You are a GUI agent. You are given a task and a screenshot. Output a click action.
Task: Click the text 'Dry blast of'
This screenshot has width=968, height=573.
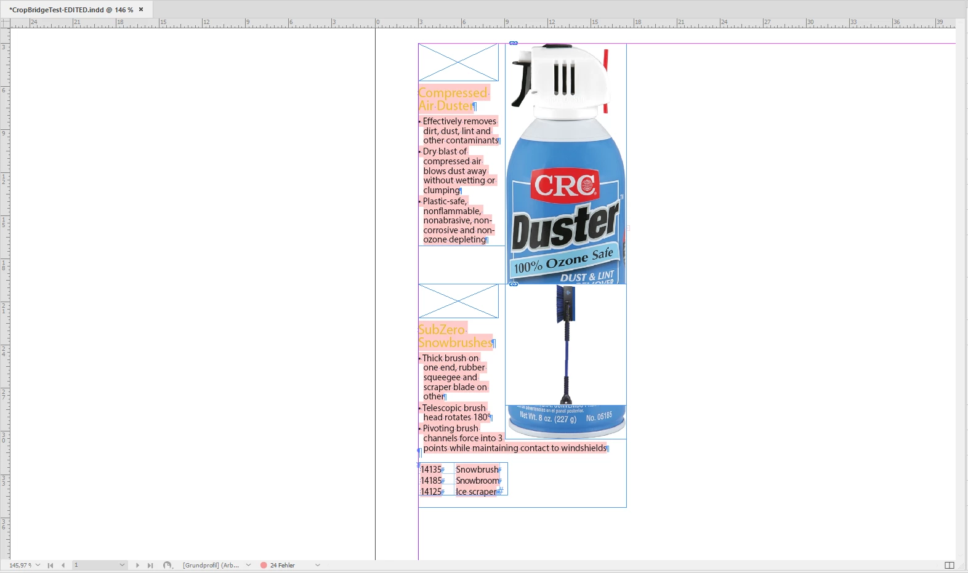[445, 151]
